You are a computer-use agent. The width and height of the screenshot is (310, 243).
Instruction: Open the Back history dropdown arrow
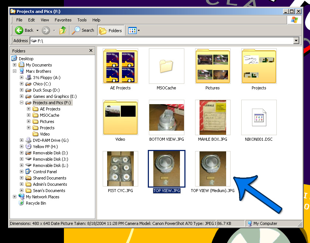(37, 30)
